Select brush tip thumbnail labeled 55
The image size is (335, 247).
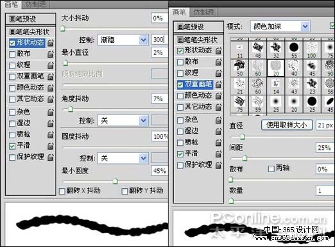point(294,50)
